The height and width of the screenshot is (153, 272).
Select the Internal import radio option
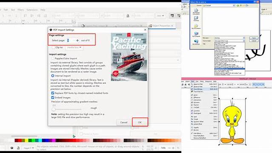[52, 76]
